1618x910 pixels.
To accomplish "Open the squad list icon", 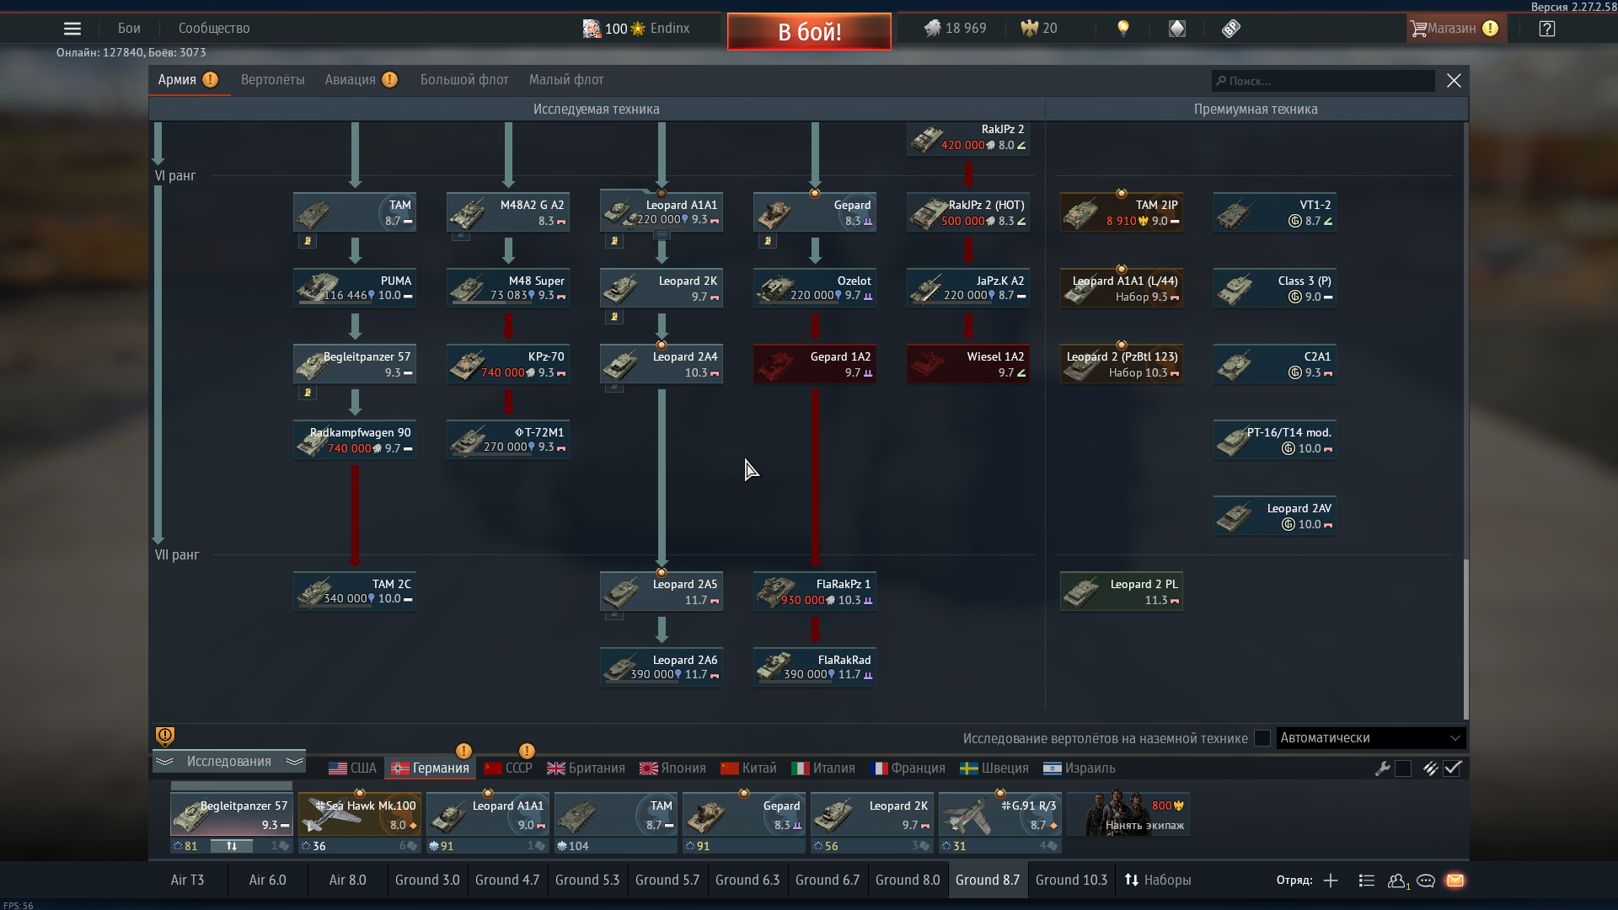I will pyautogui.click(x=1367, y=881).
